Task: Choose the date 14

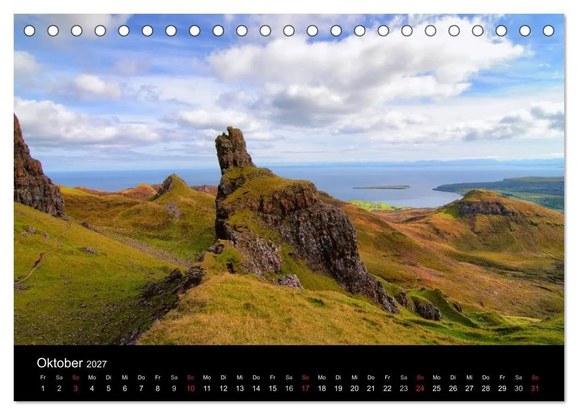Action: 256,388
